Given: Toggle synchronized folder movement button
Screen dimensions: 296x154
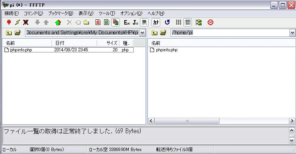Looking at the screenshot, I should point(199,22).
